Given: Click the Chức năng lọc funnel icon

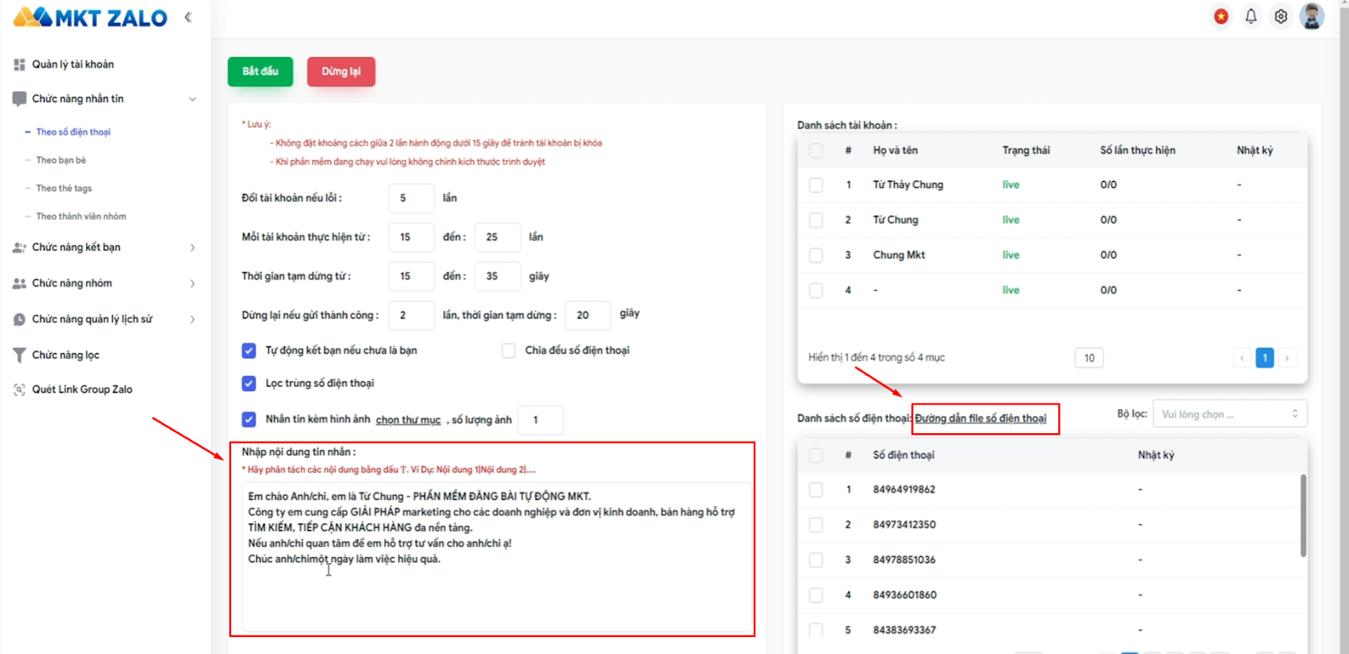Looking at the screenshot, I should point(19,355).
